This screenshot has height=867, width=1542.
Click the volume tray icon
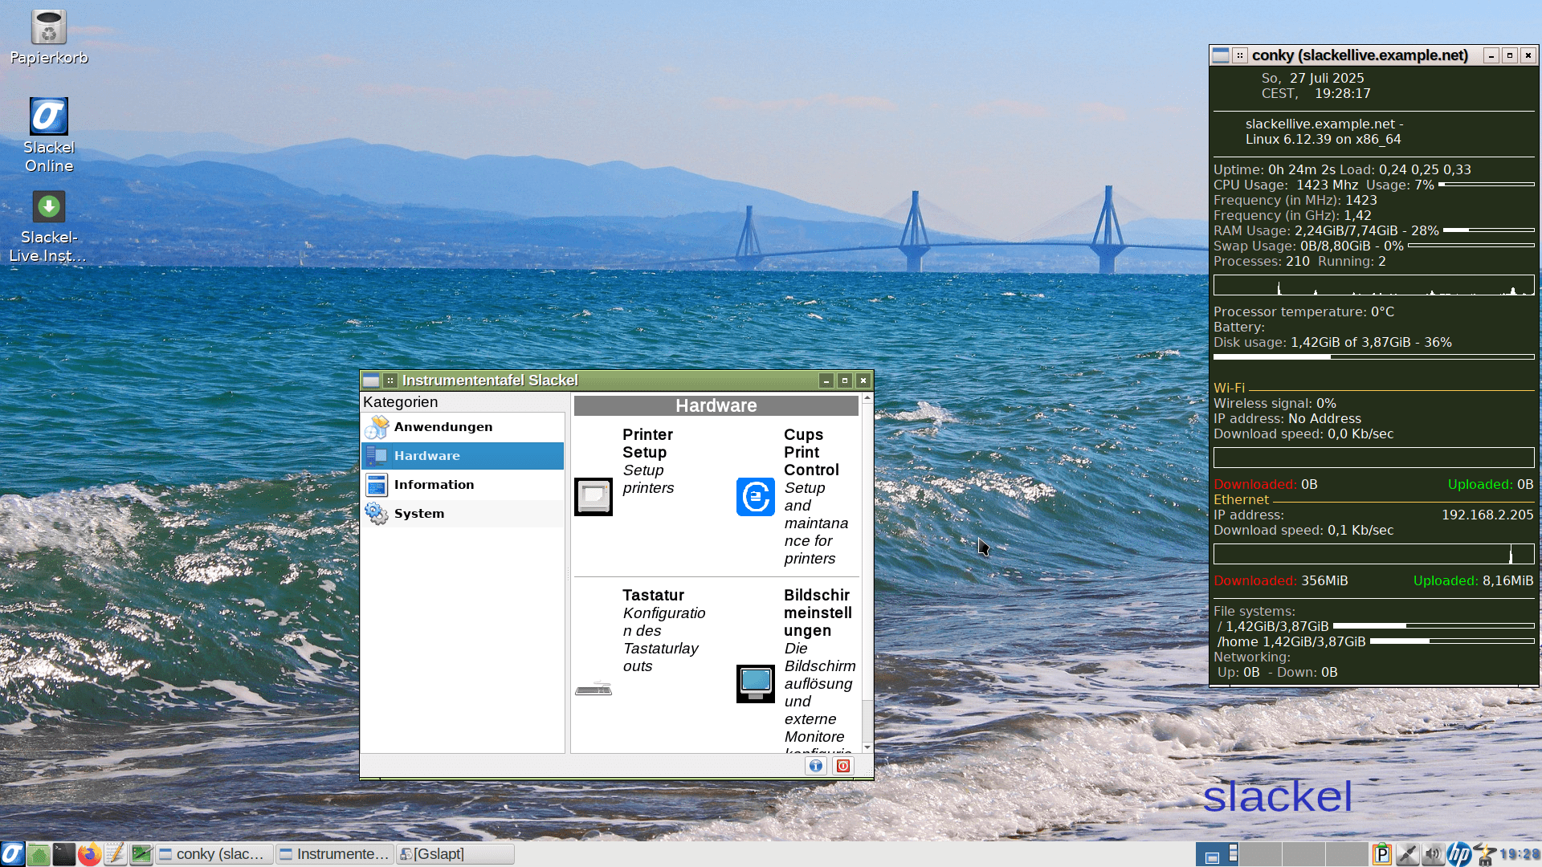1432,854
